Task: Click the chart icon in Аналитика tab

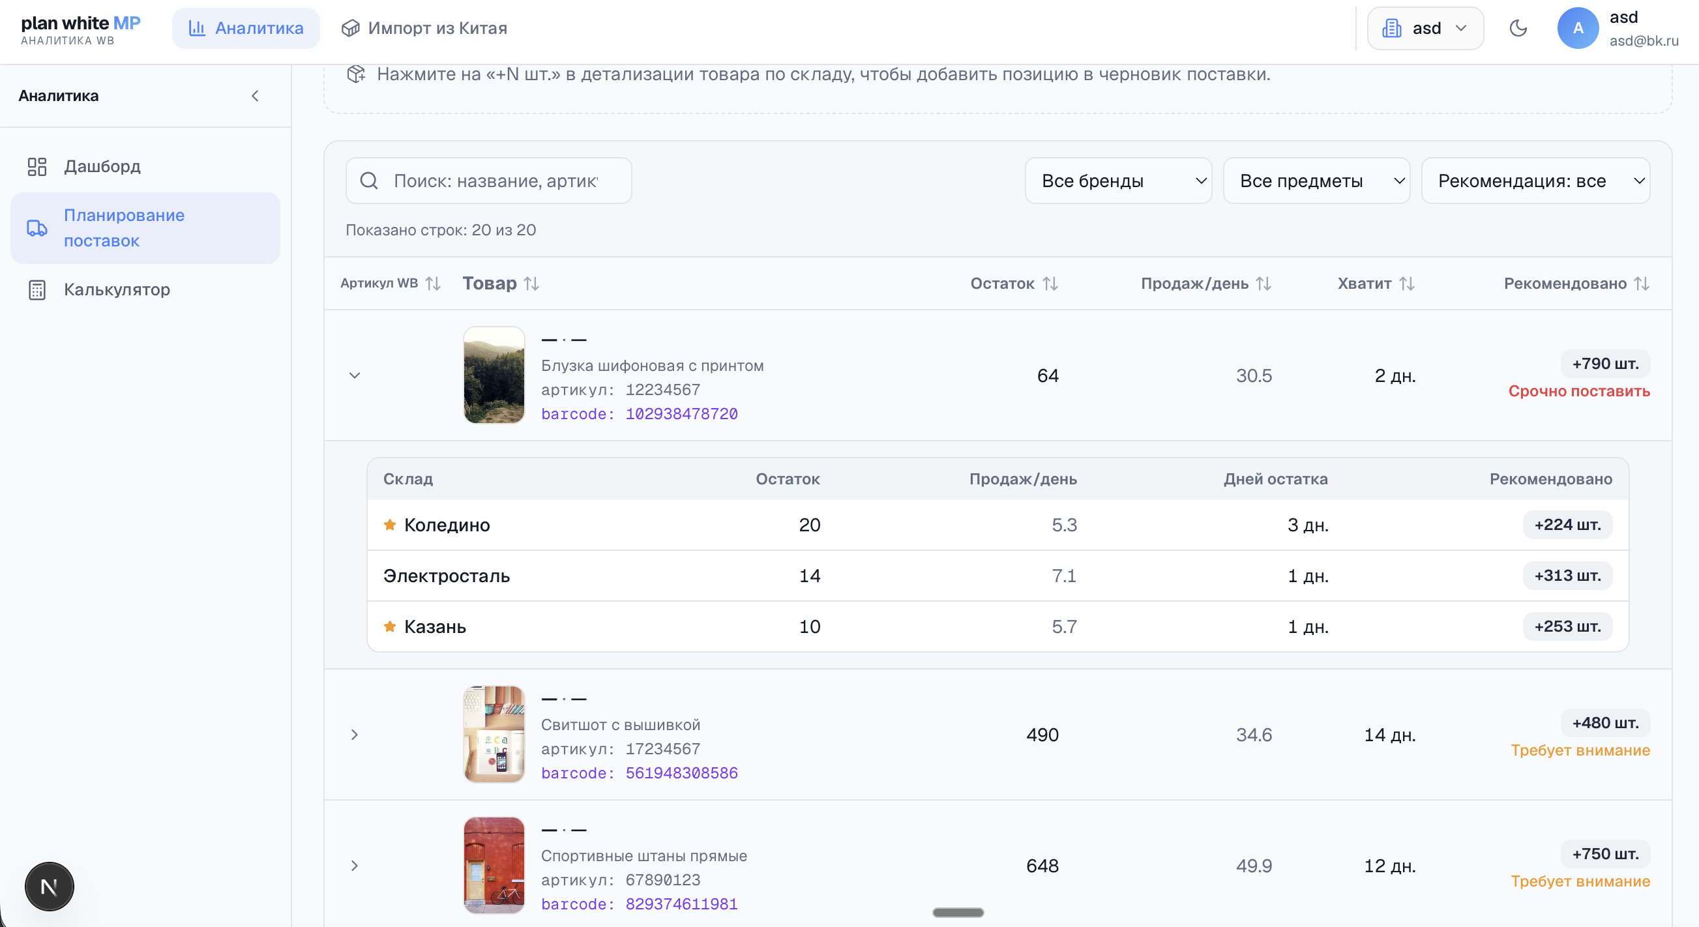Action: 196,28
